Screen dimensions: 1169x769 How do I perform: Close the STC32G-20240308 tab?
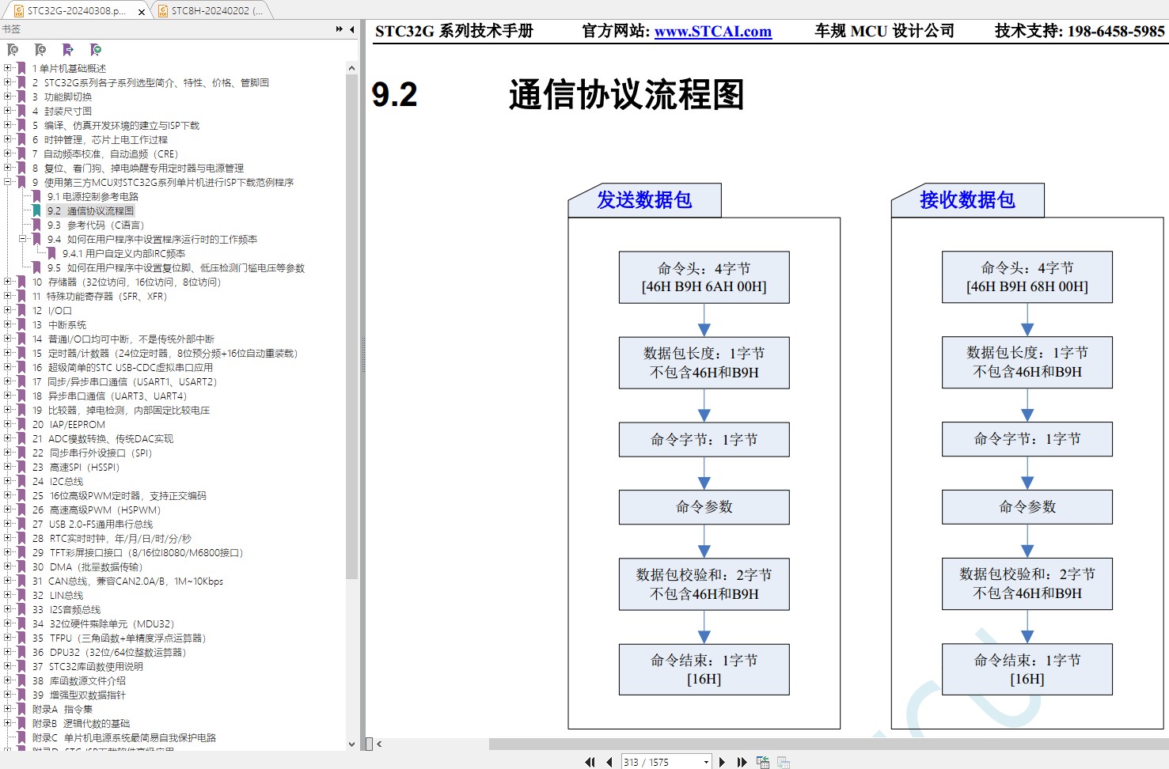point(142,11)
